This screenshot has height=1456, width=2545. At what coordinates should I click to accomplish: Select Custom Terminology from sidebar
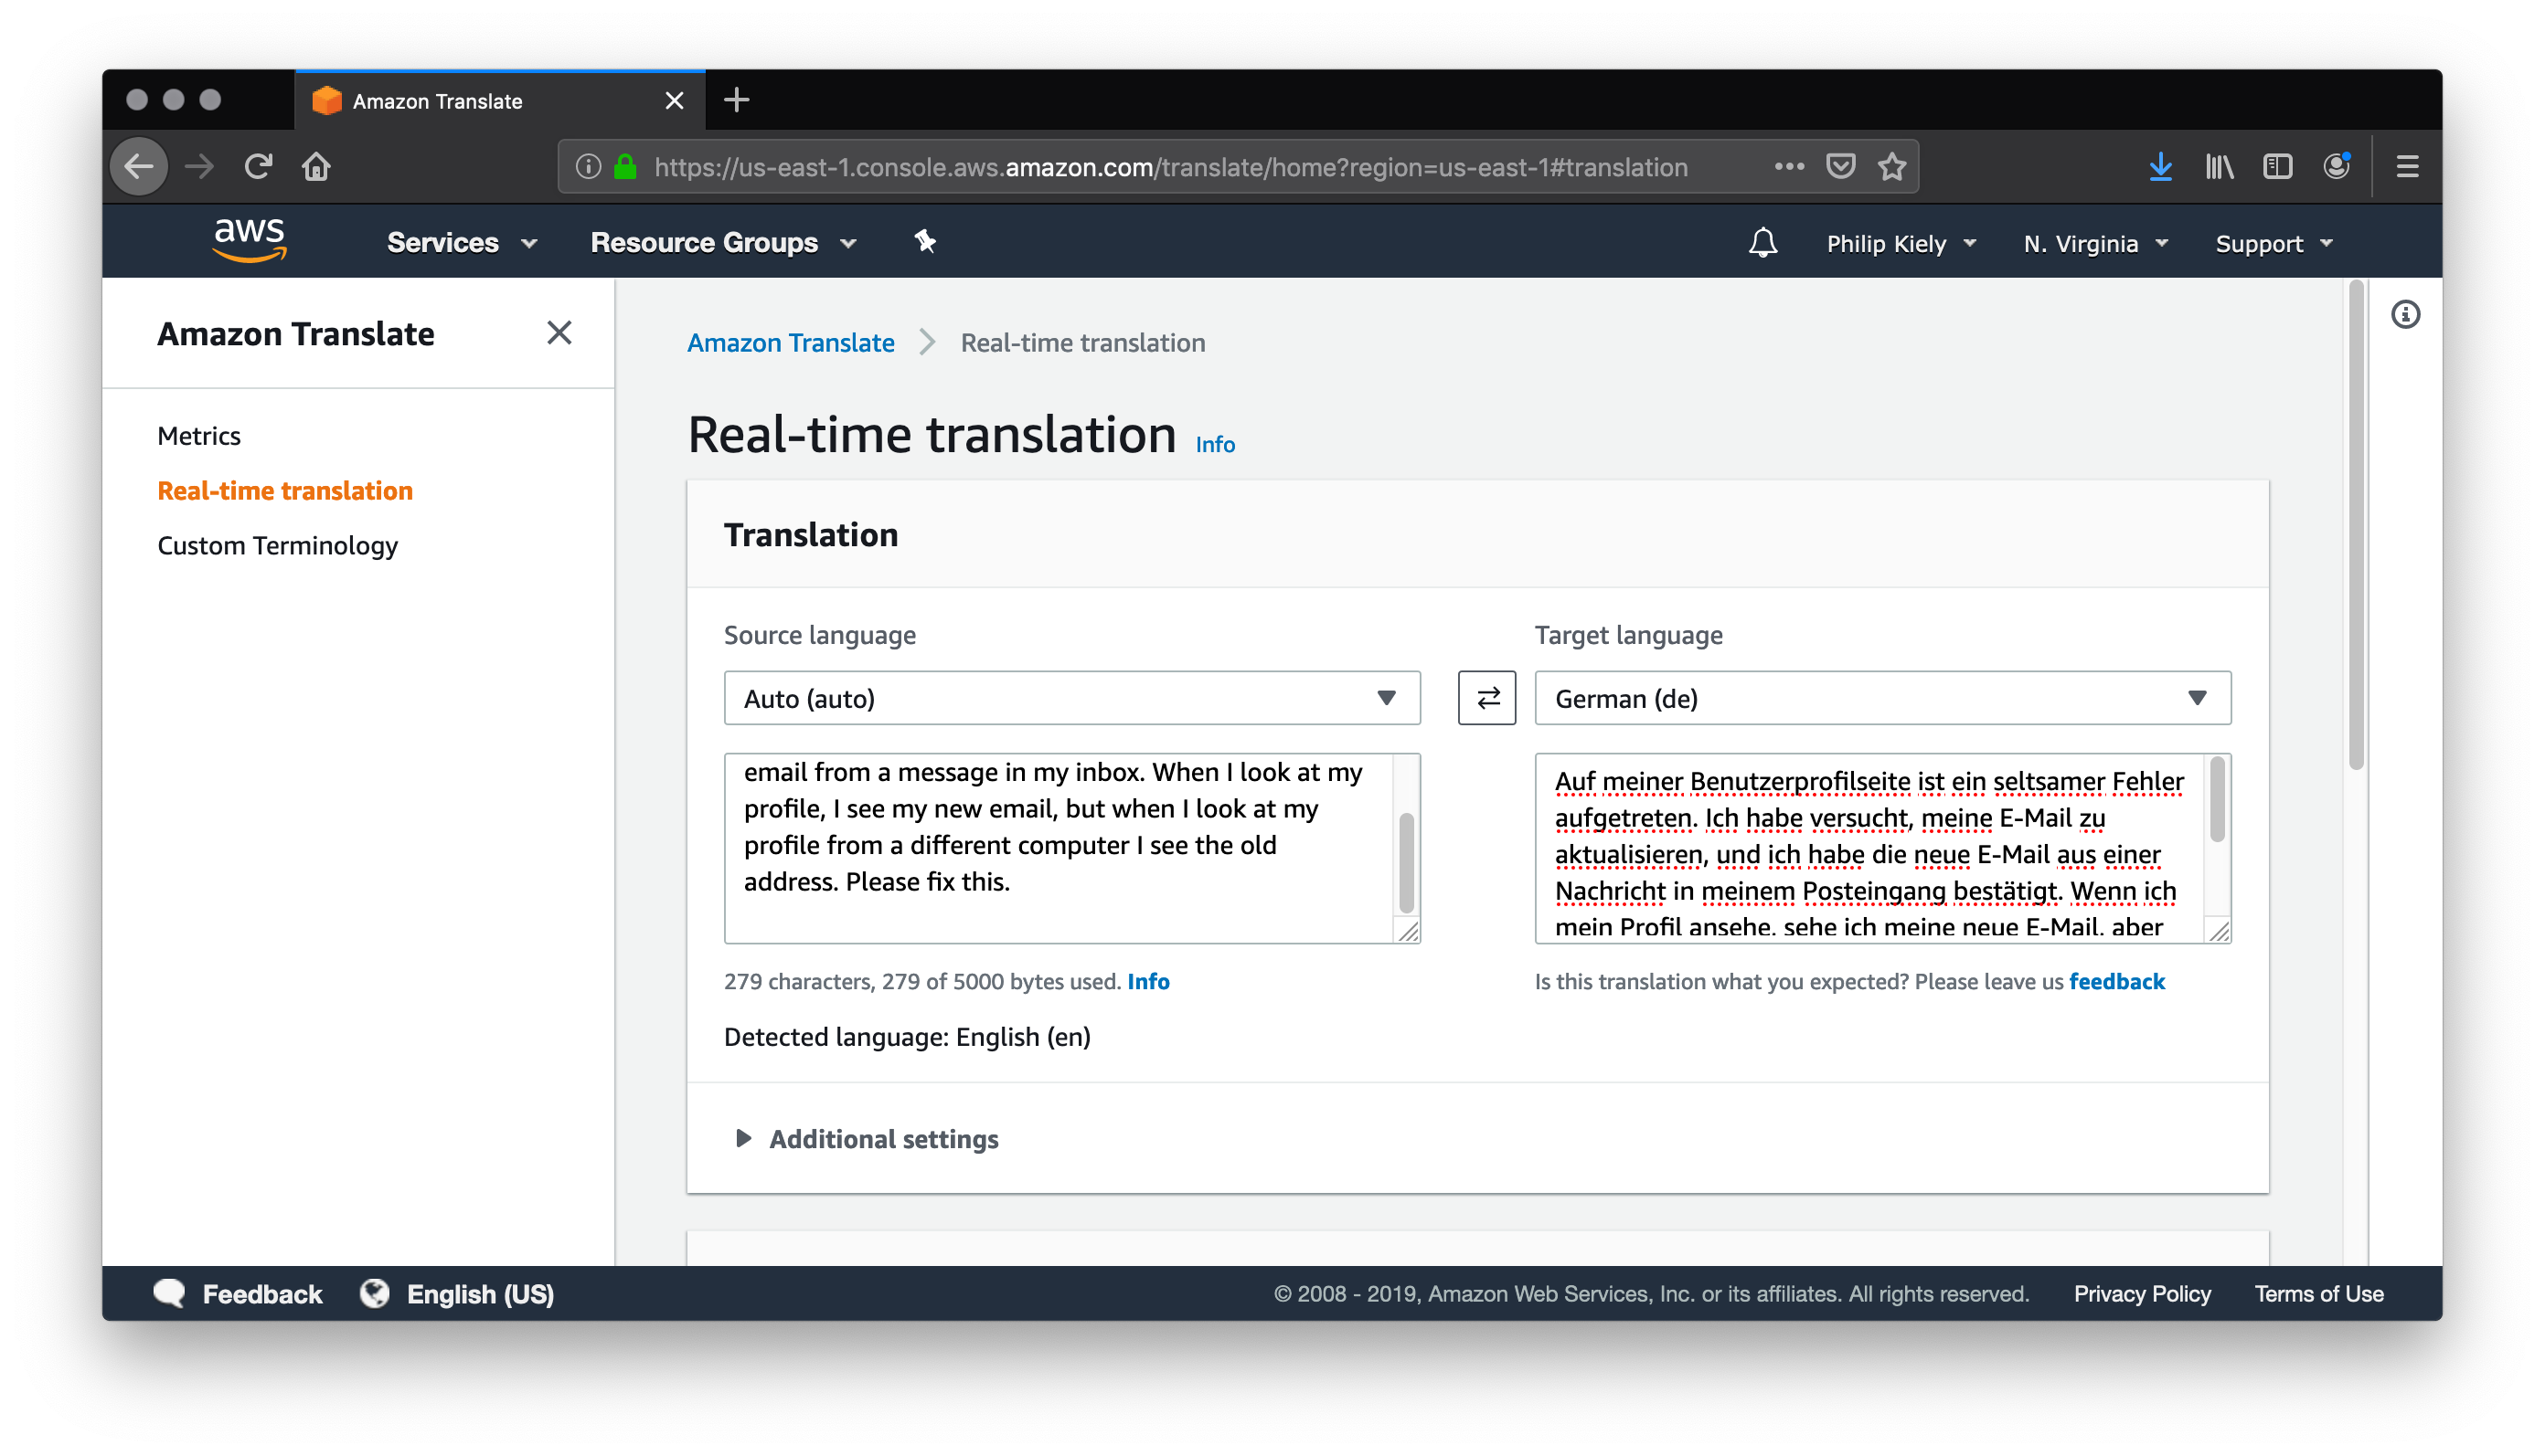pos(278,544)
